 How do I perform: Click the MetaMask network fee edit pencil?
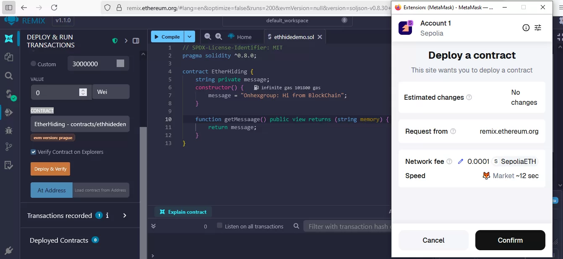pos(461,161)
